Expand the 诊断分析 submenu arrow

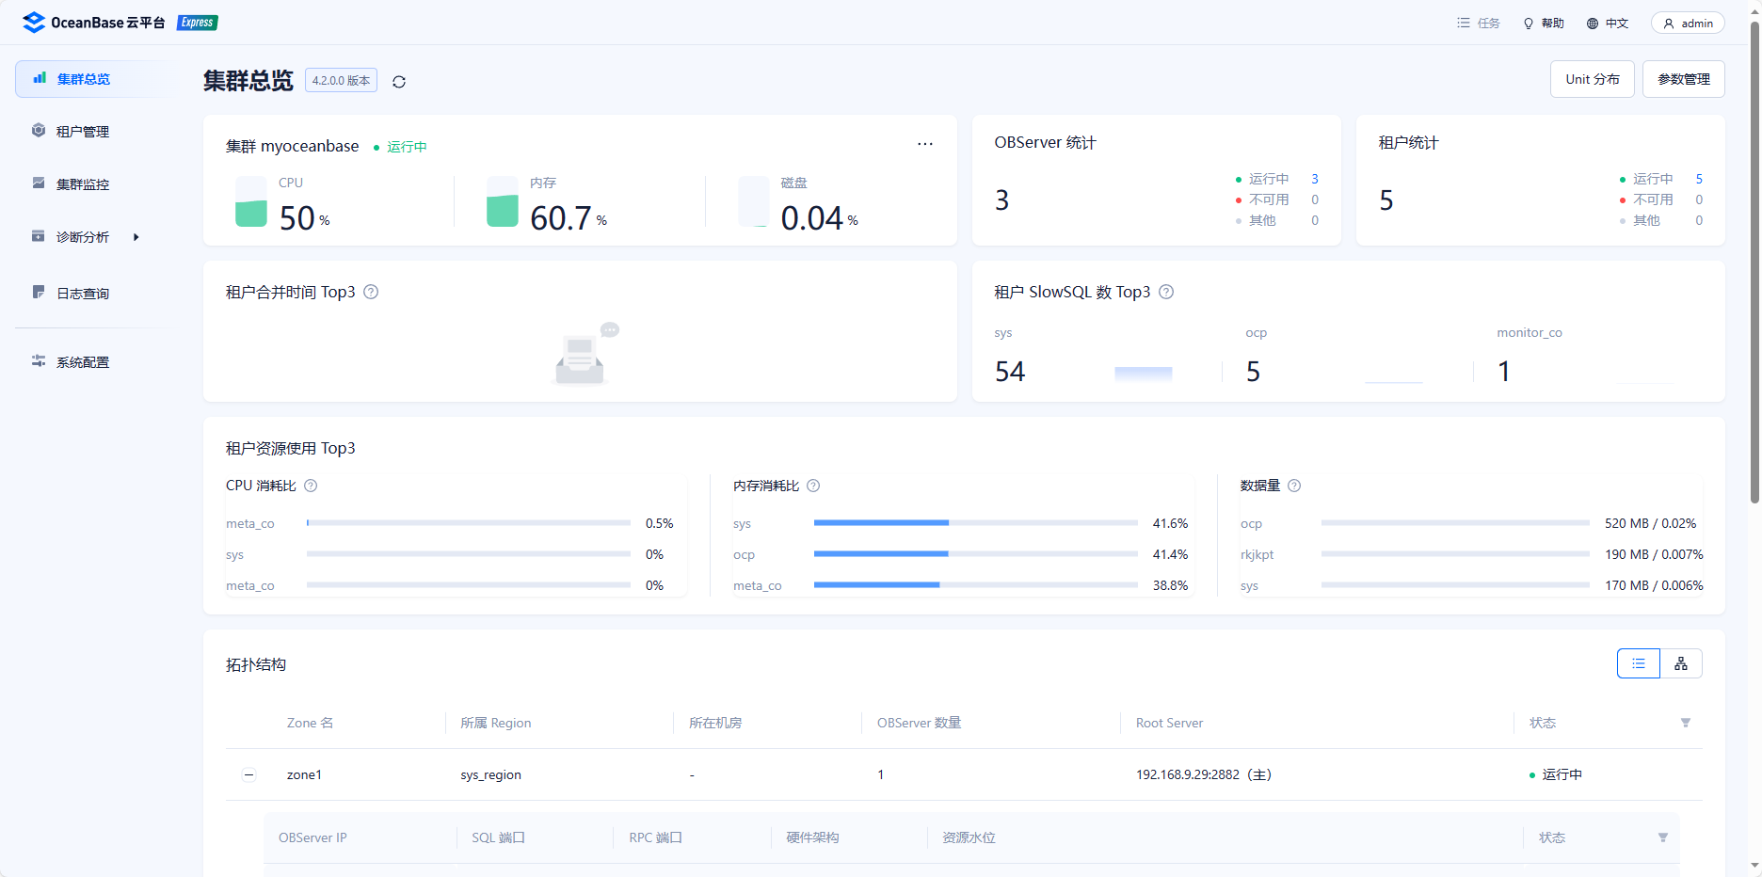tap(136, 237)
